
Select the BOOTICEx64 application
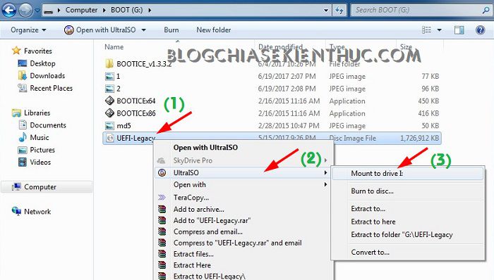pos(135,101)
